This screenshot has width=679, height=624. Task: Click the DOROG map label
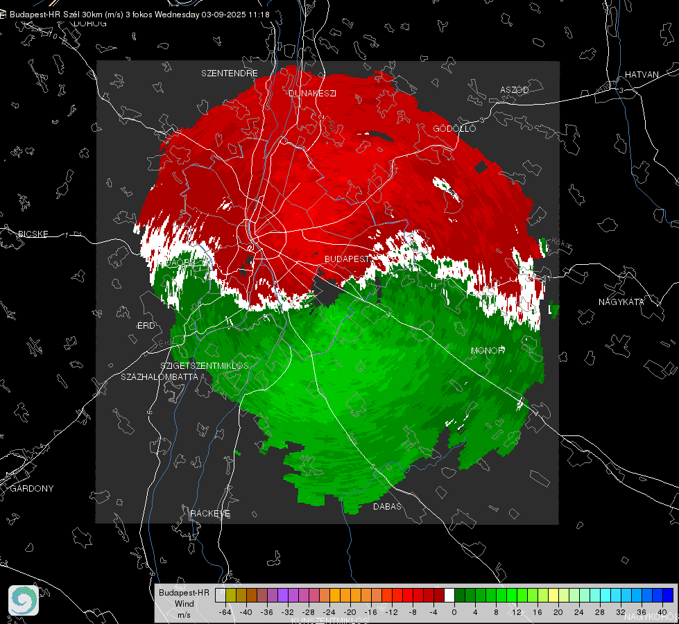coord(90,24)
